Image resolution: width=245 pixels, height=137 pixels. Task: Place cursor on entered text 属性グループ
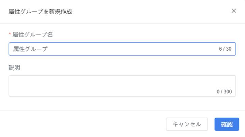tap(30, 49)
